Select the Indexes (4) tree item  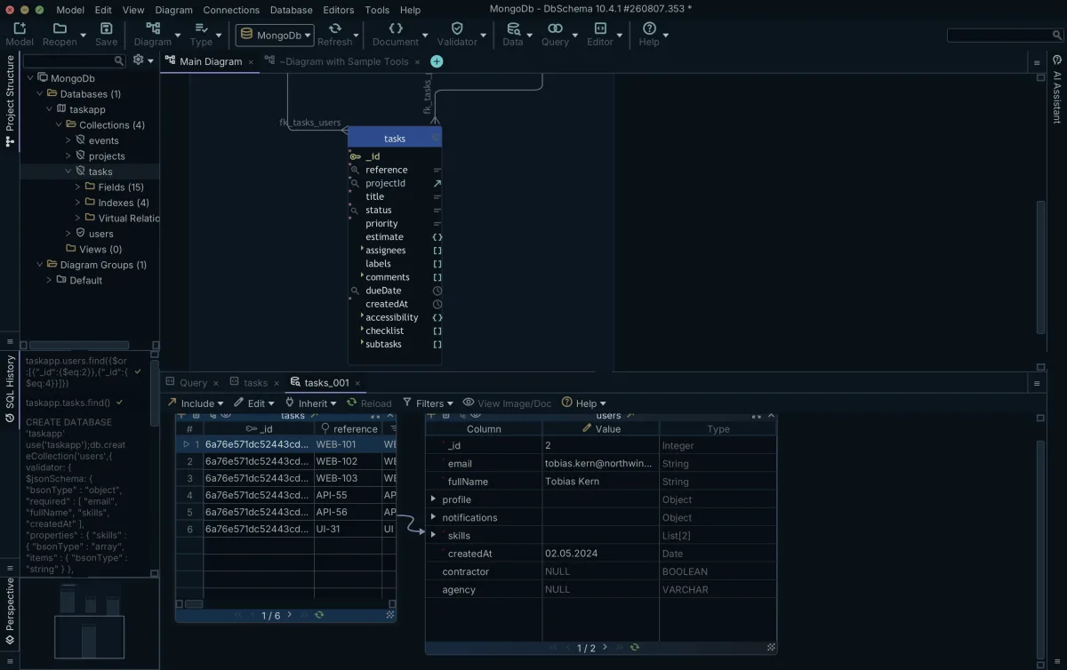[x=124, y=203]
